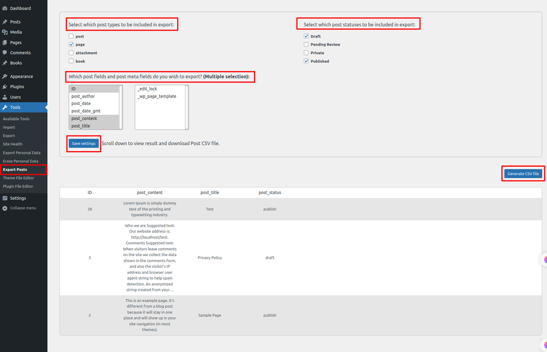Check the Pending Review status checkbox
The height and width of the screenshot is (352, 547).
(306, 44)
